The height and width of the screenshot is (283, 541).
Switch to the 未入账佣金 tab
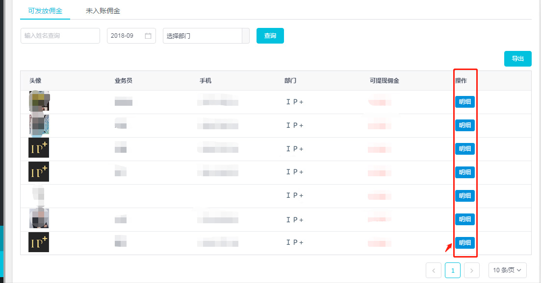pyautogui.click(x=103, y=11)
